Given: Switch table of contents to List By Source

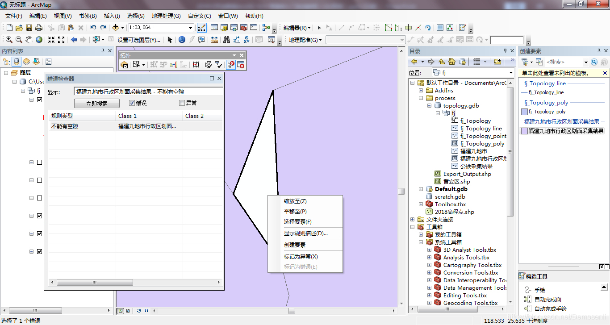Looking at the screenshot, I should [x=17, y=62].
